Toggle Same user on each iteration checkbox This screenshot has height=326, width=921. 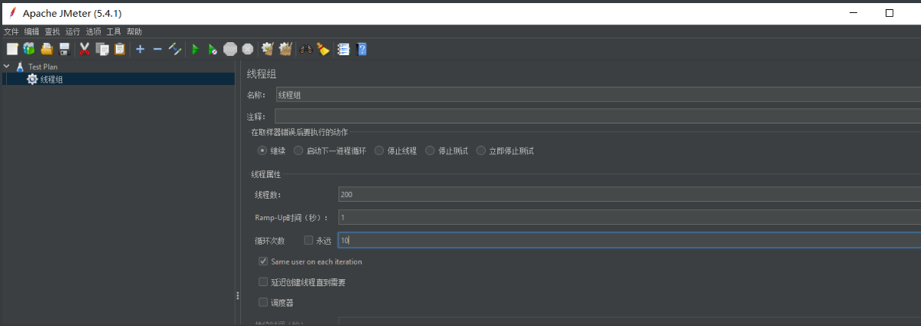point(264,262)
